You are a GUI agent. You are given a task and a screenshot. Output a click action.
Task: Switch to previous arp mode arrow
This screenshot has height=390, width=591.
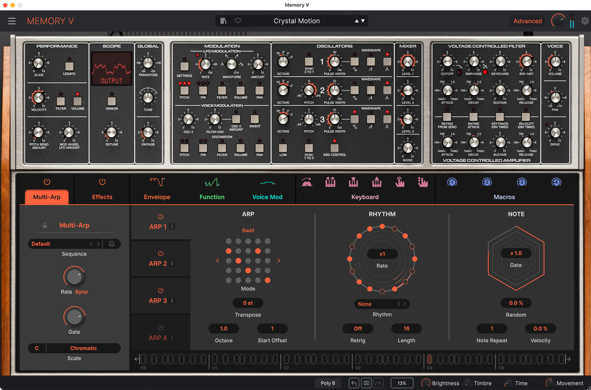click(217, 261)
